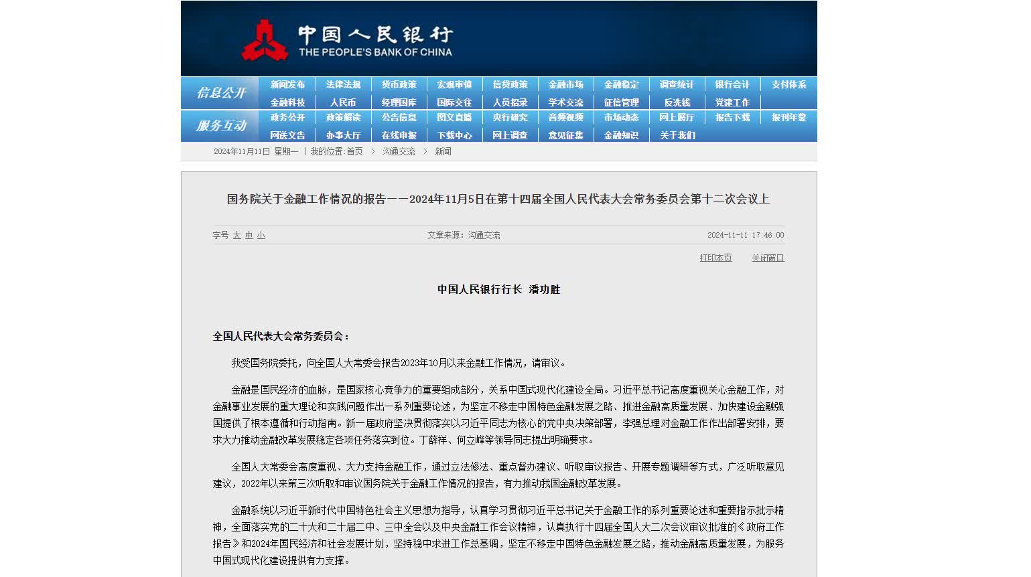This screenshot has width=1031, height=577.
Task: Click the 打印本页 print link
Action: (x=715, y=258)
